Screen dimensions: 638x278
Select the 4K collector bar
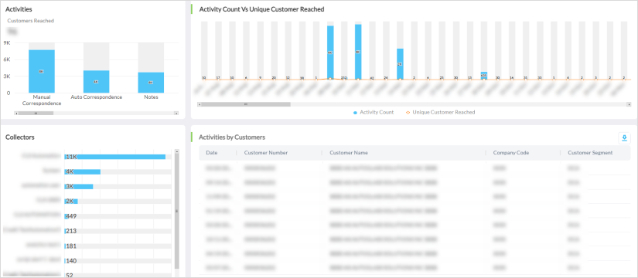coord(82,172)
